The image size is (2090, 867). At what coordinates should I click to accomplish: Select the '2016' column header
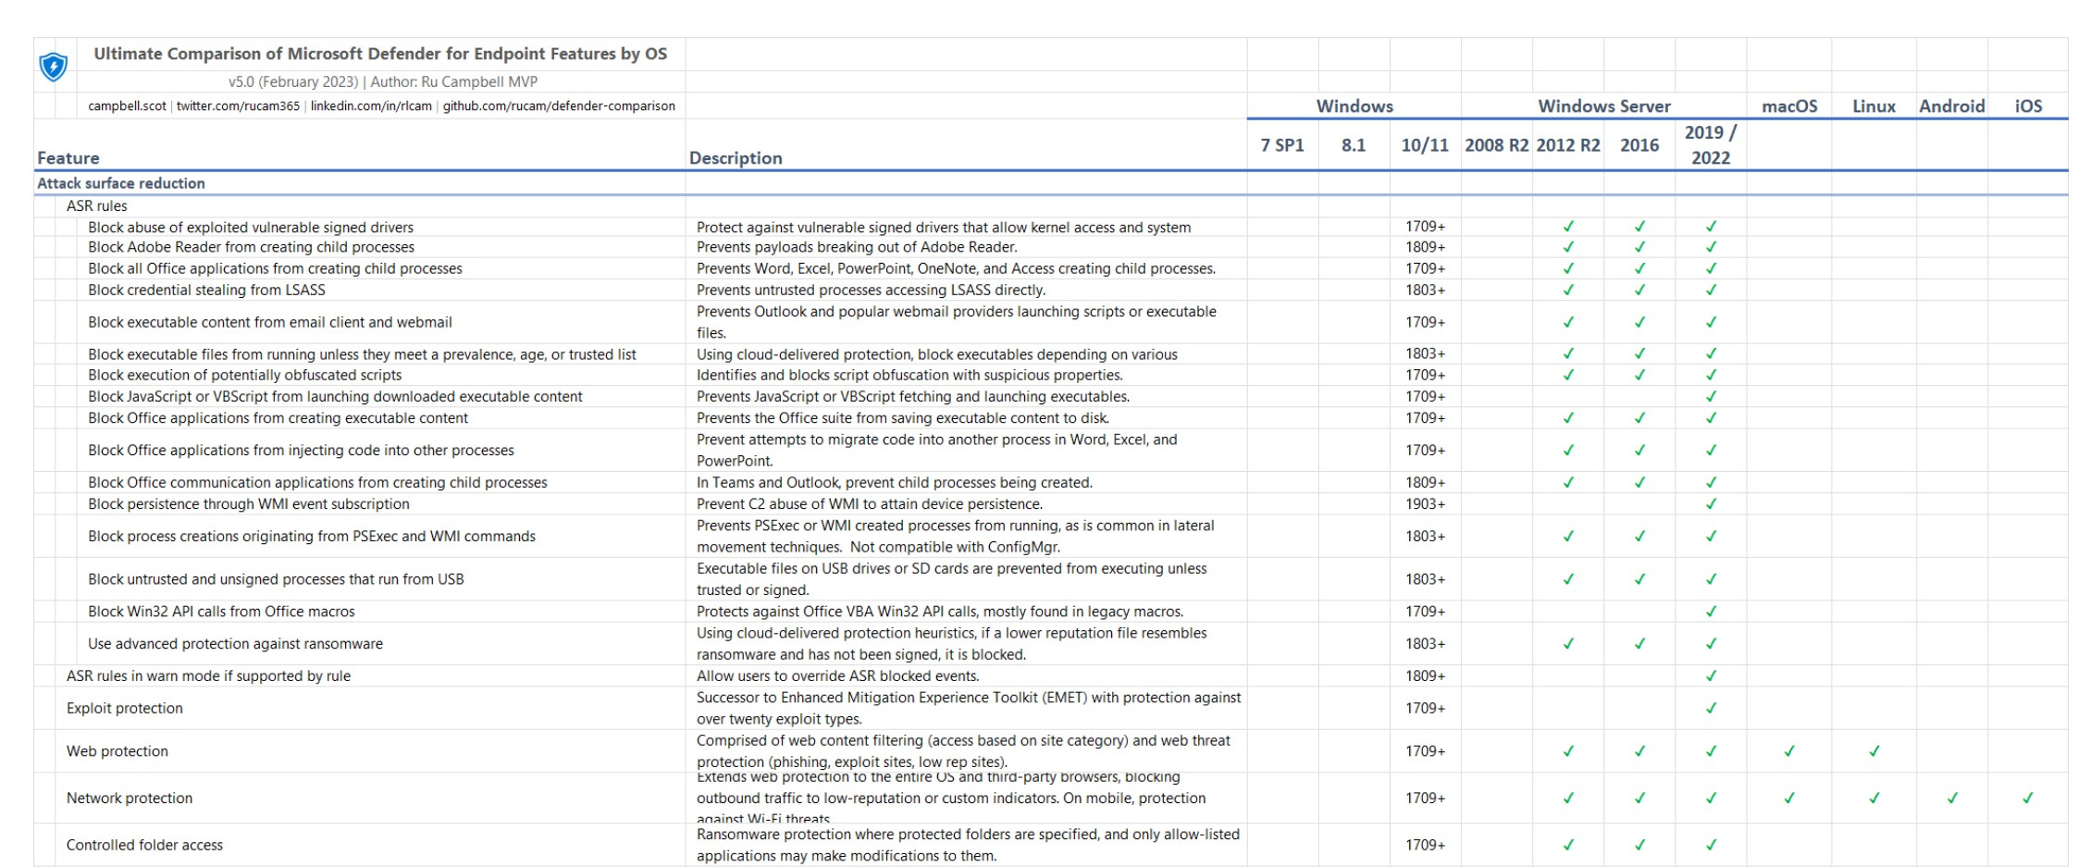pyautogui.click(x=1639, y=145)
